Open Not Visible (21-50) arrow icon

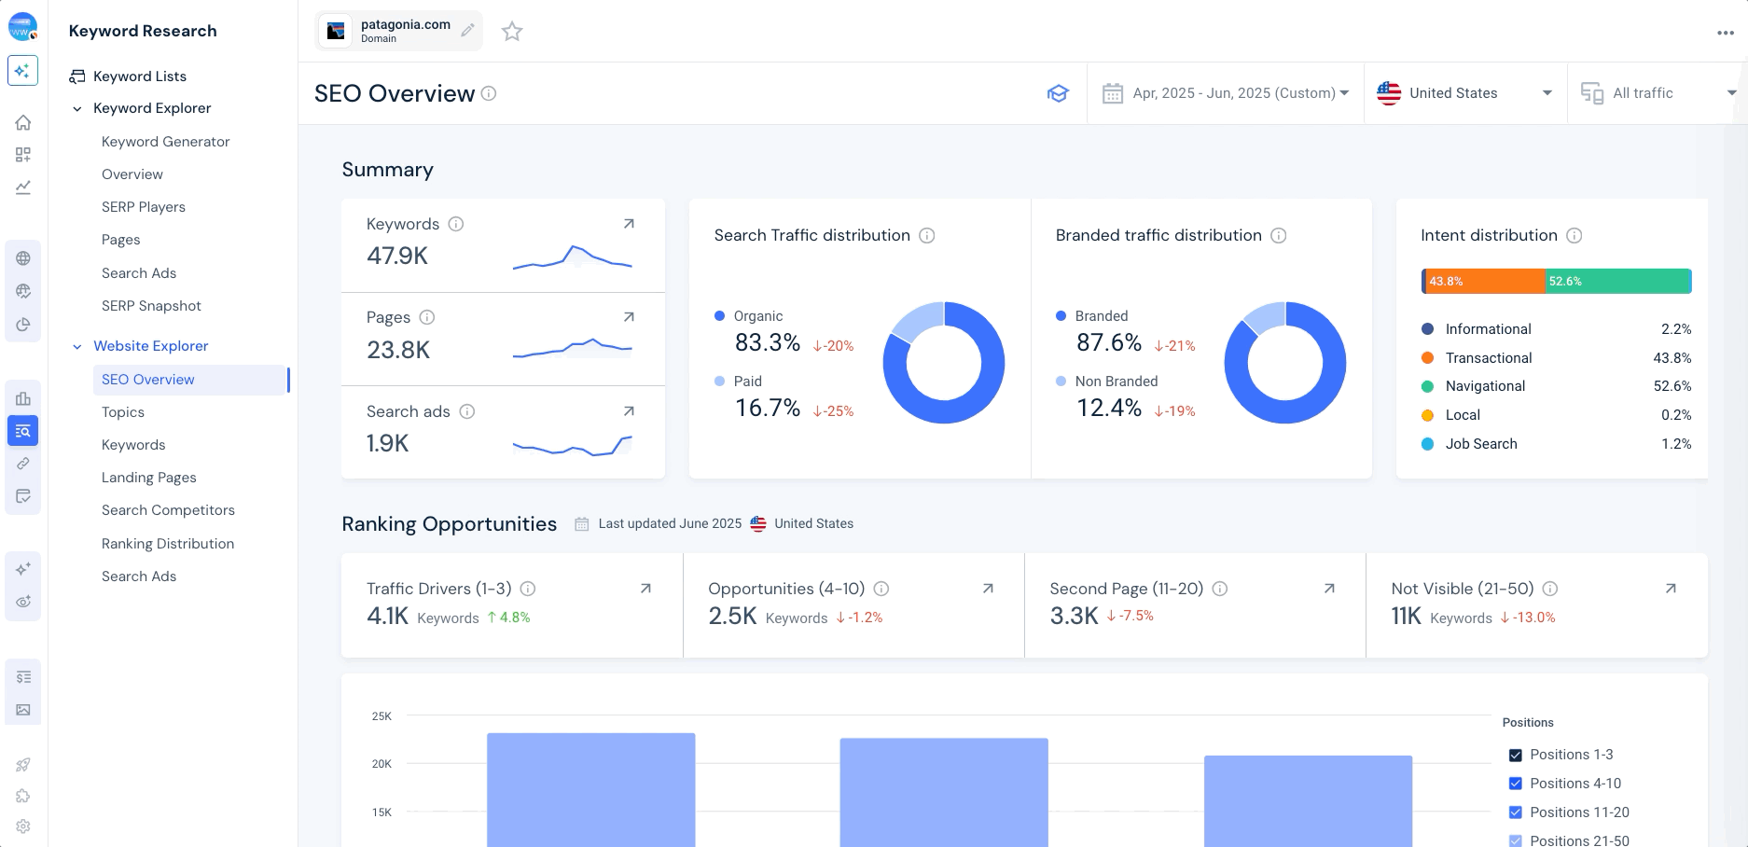pos(1671,589)
